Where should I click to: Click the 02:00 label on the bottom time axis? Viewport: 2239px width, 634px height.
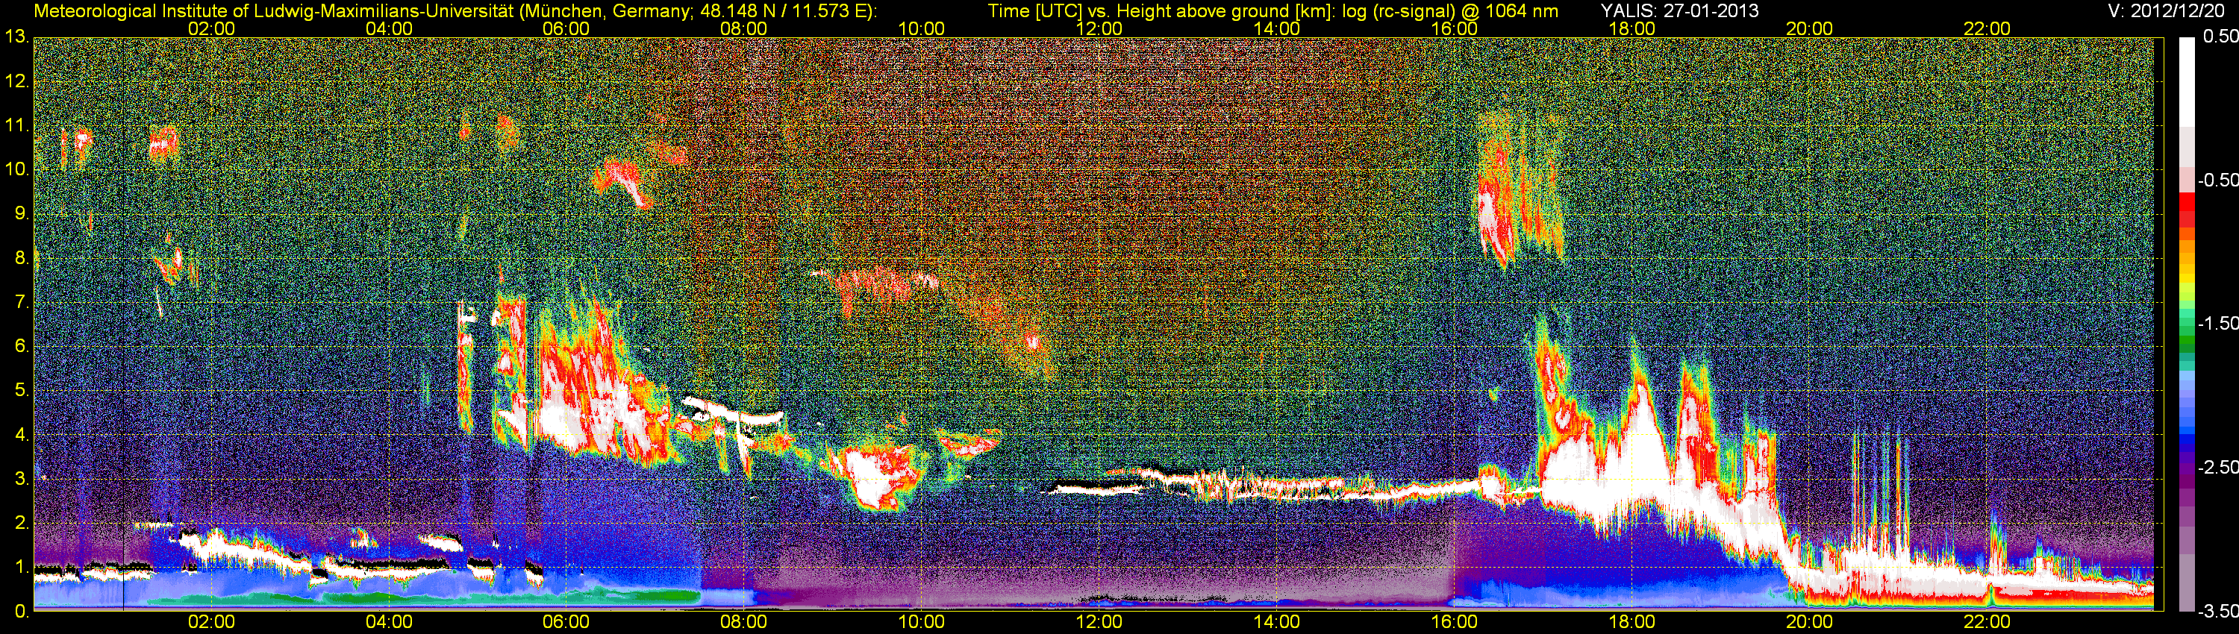pyautogui.click(x=211, y=623)
